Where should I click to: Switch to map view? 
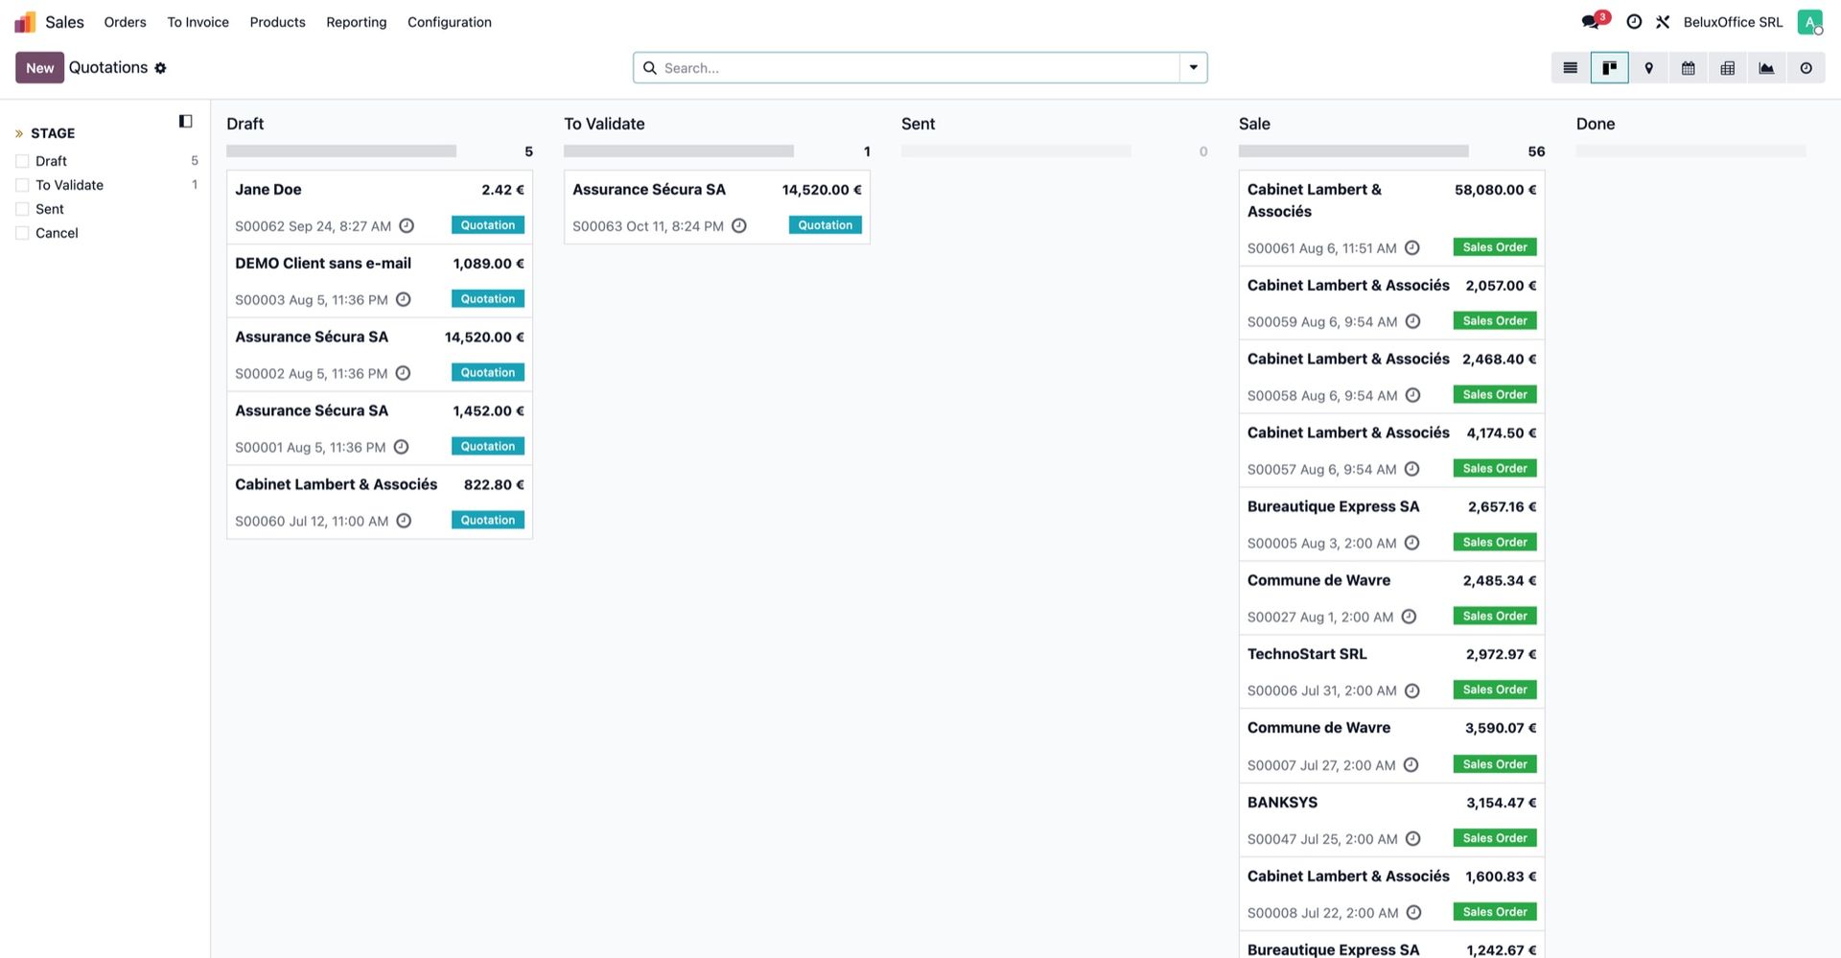tap(1649, 68)
